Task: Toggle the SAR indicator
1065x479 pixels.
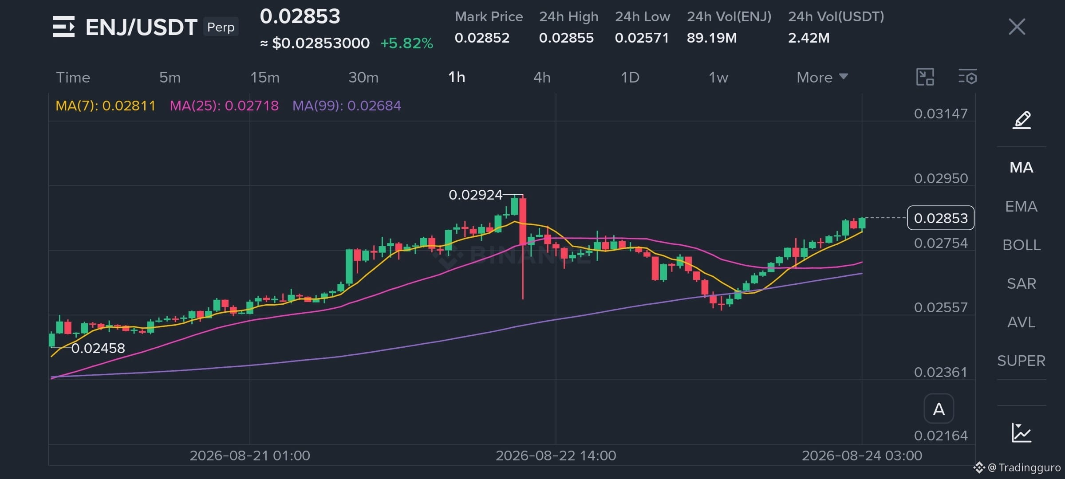Action: point(1022,283)
